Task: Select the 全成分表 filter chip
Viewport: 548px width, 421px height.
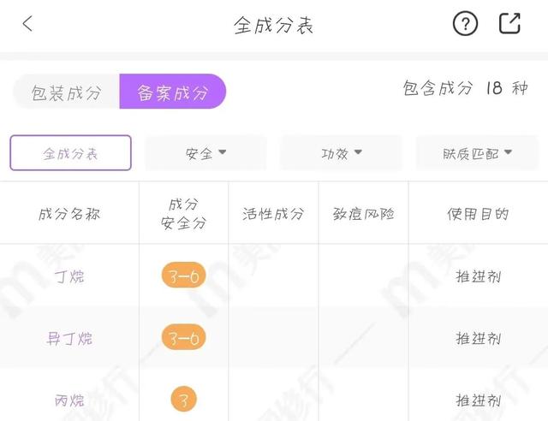Action: [70, 153]
